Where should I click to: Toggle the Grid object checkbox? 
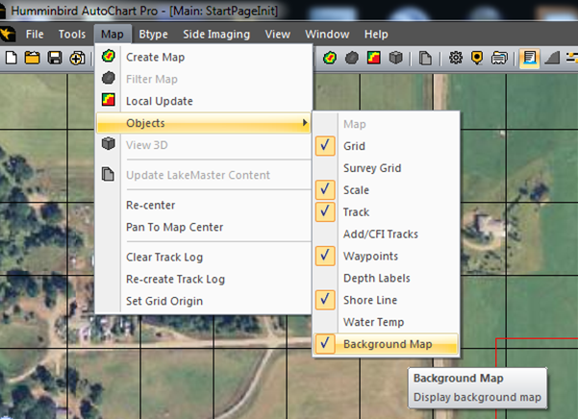point(325,146)
